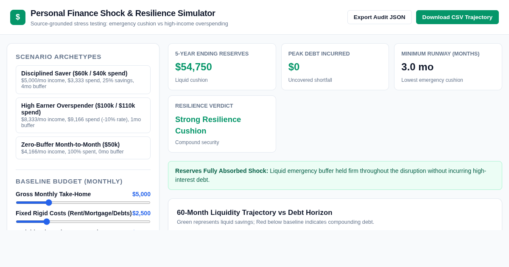The image size is (509, 267).
Task: Click the 60-Month Liquidity Trajectory chart title
Action: click(255, 213)
